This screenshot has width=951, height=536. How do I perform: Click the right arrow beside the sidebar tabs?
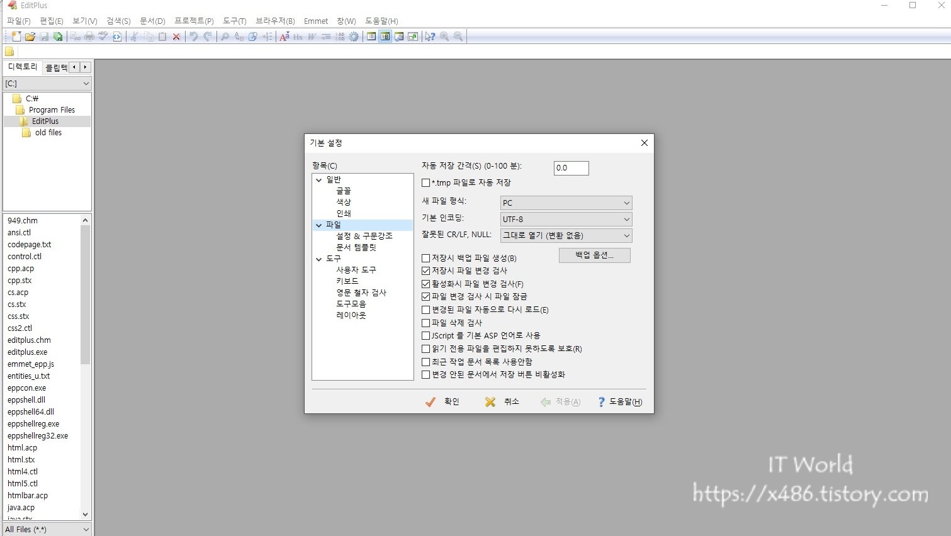click(x=86, y=67)
